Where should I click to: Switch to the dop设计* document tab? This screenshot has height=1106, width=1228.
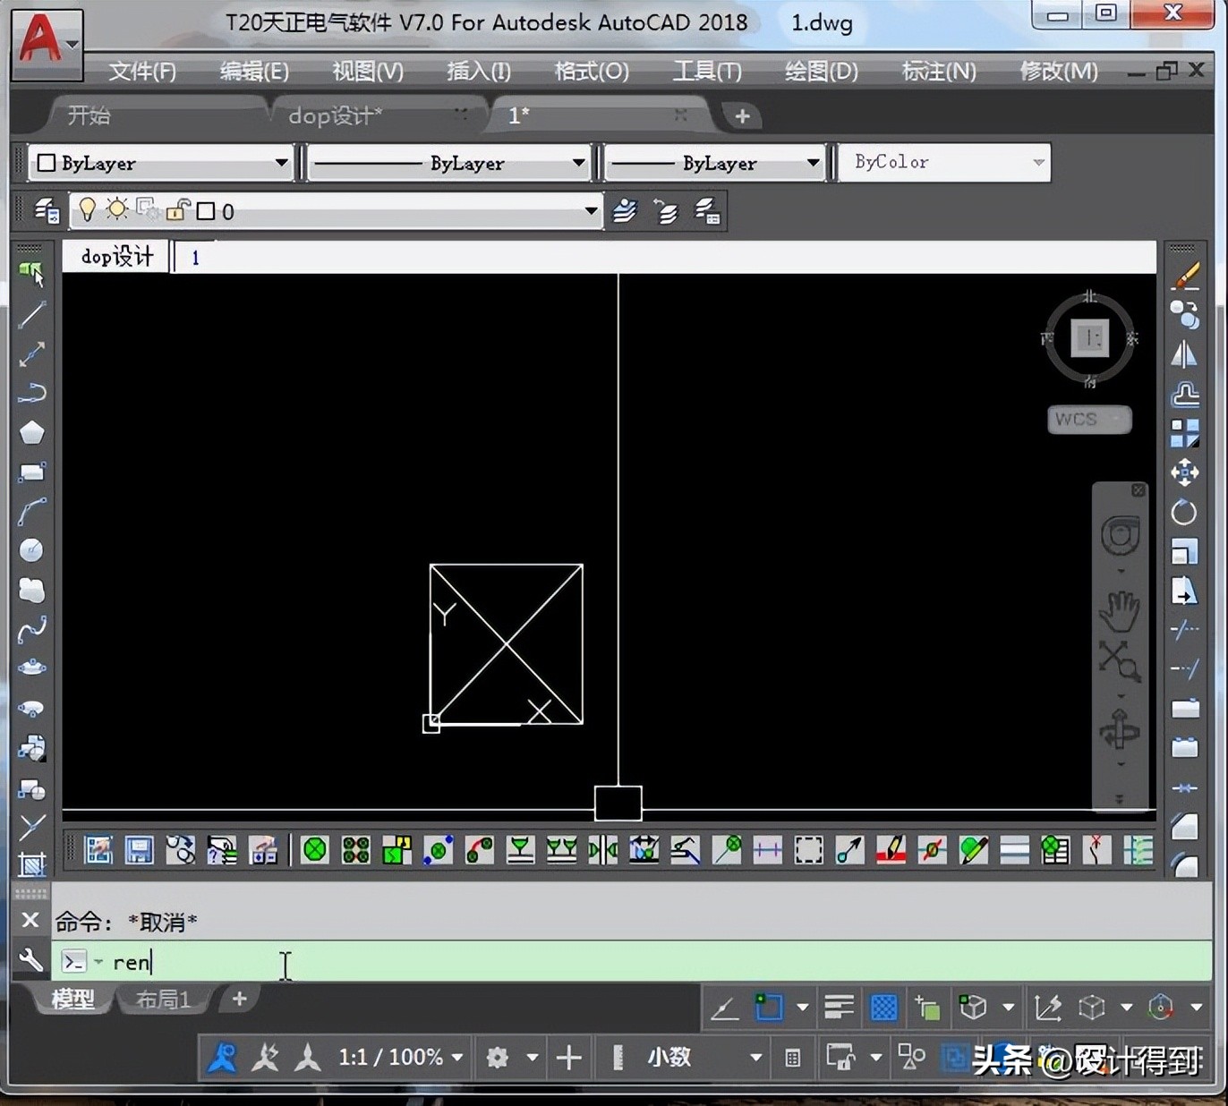(335, 115)
